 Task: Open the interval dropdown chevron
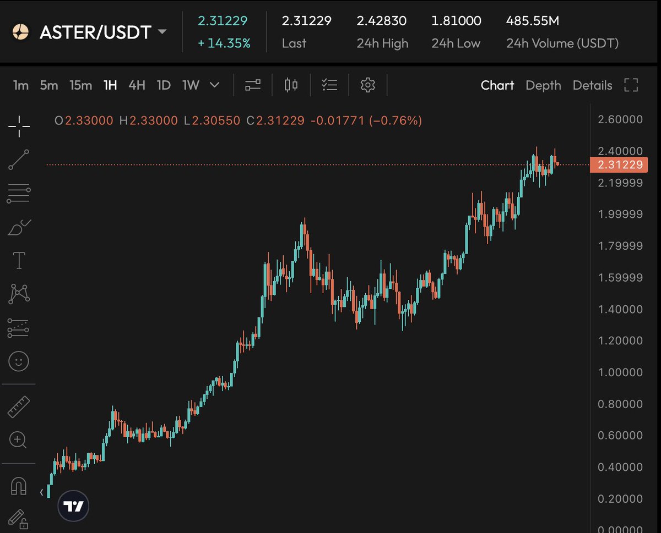tap(214, 85)
